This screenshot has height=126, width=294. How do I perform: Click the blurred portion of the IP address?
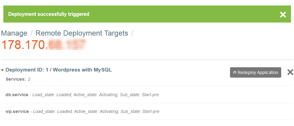click(x=66, y=45)
